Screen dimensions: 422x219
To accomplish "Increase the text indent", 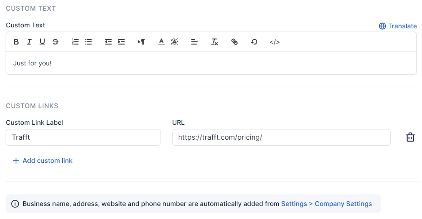I will tap(121, 42).
